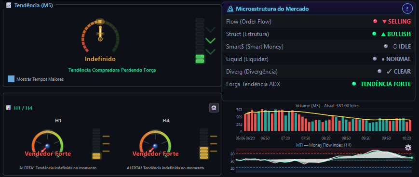Screen dimensions: 419x177
Task: Click the MFI current value endpoint marker
Action: coord(411,158)
